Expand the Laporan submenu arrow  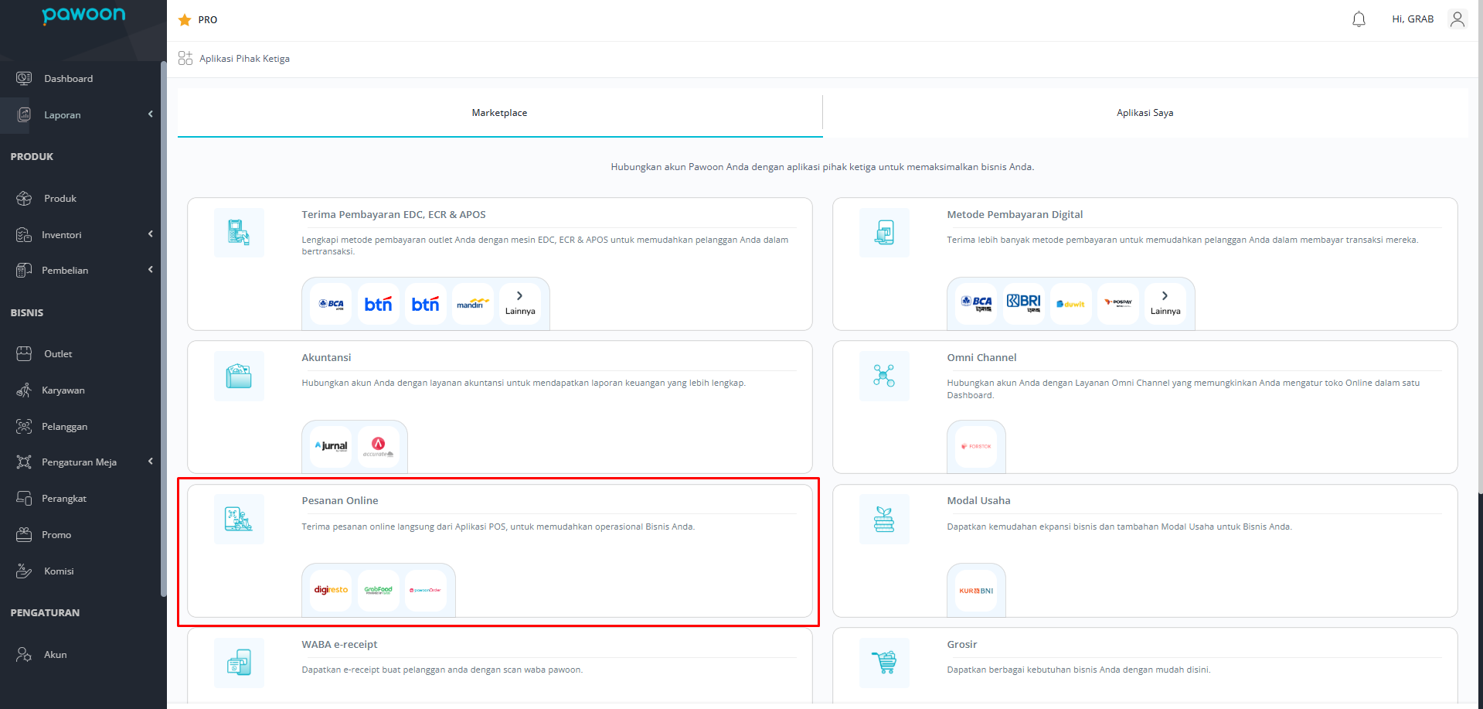(x=151, y=114)
